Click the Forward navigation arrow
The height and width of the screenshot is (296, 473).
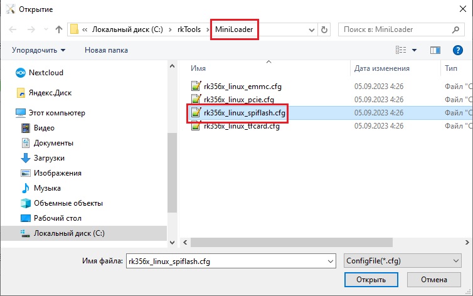31,29
